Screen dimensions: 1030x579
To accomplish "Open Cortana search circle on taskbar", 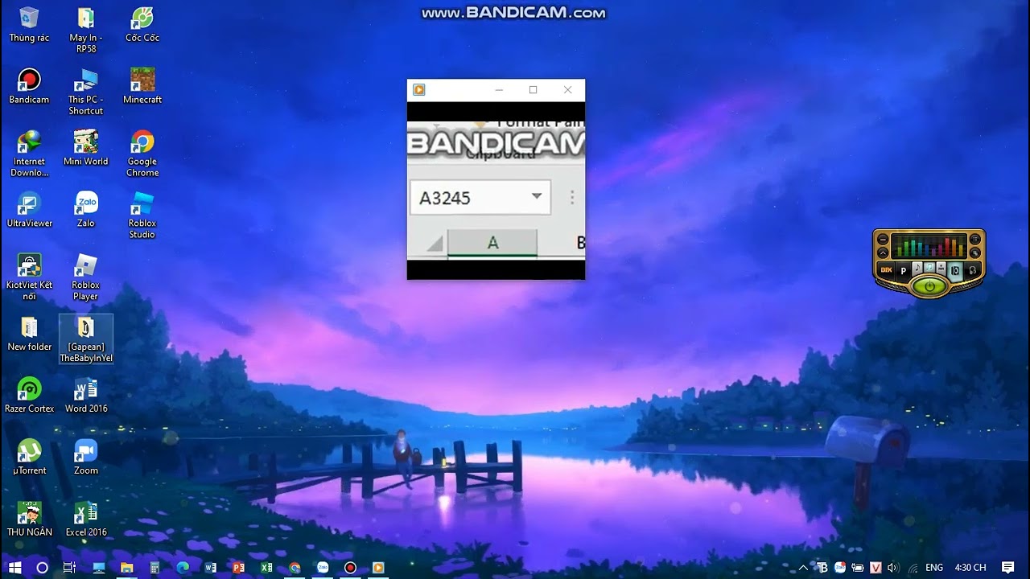I will 43,568.
